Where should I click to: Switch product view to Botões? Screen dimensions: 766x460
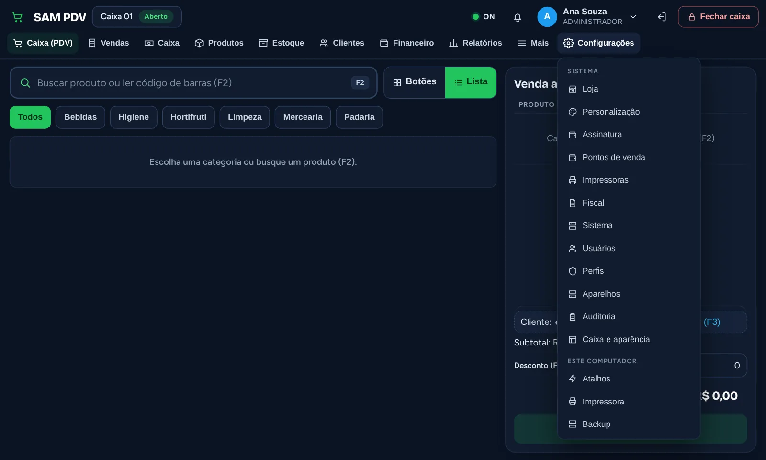(x=415, y=82)
